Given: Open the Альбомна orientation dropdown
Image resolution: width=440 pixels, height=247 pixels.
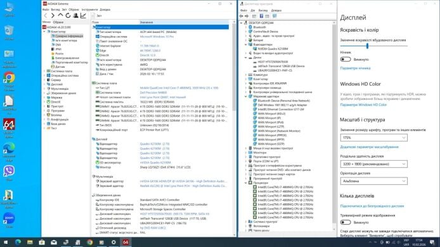Looking at the screenshot, I should pyautogui.click(x=374, y=181).
